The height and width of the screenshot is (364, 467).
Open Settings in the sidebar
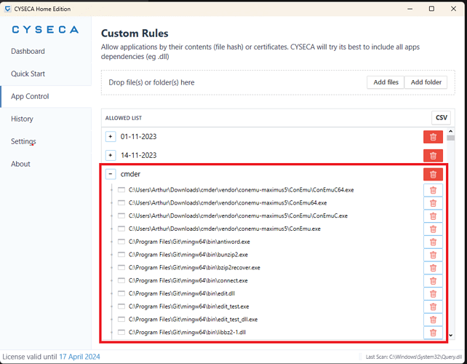[23, 141]
